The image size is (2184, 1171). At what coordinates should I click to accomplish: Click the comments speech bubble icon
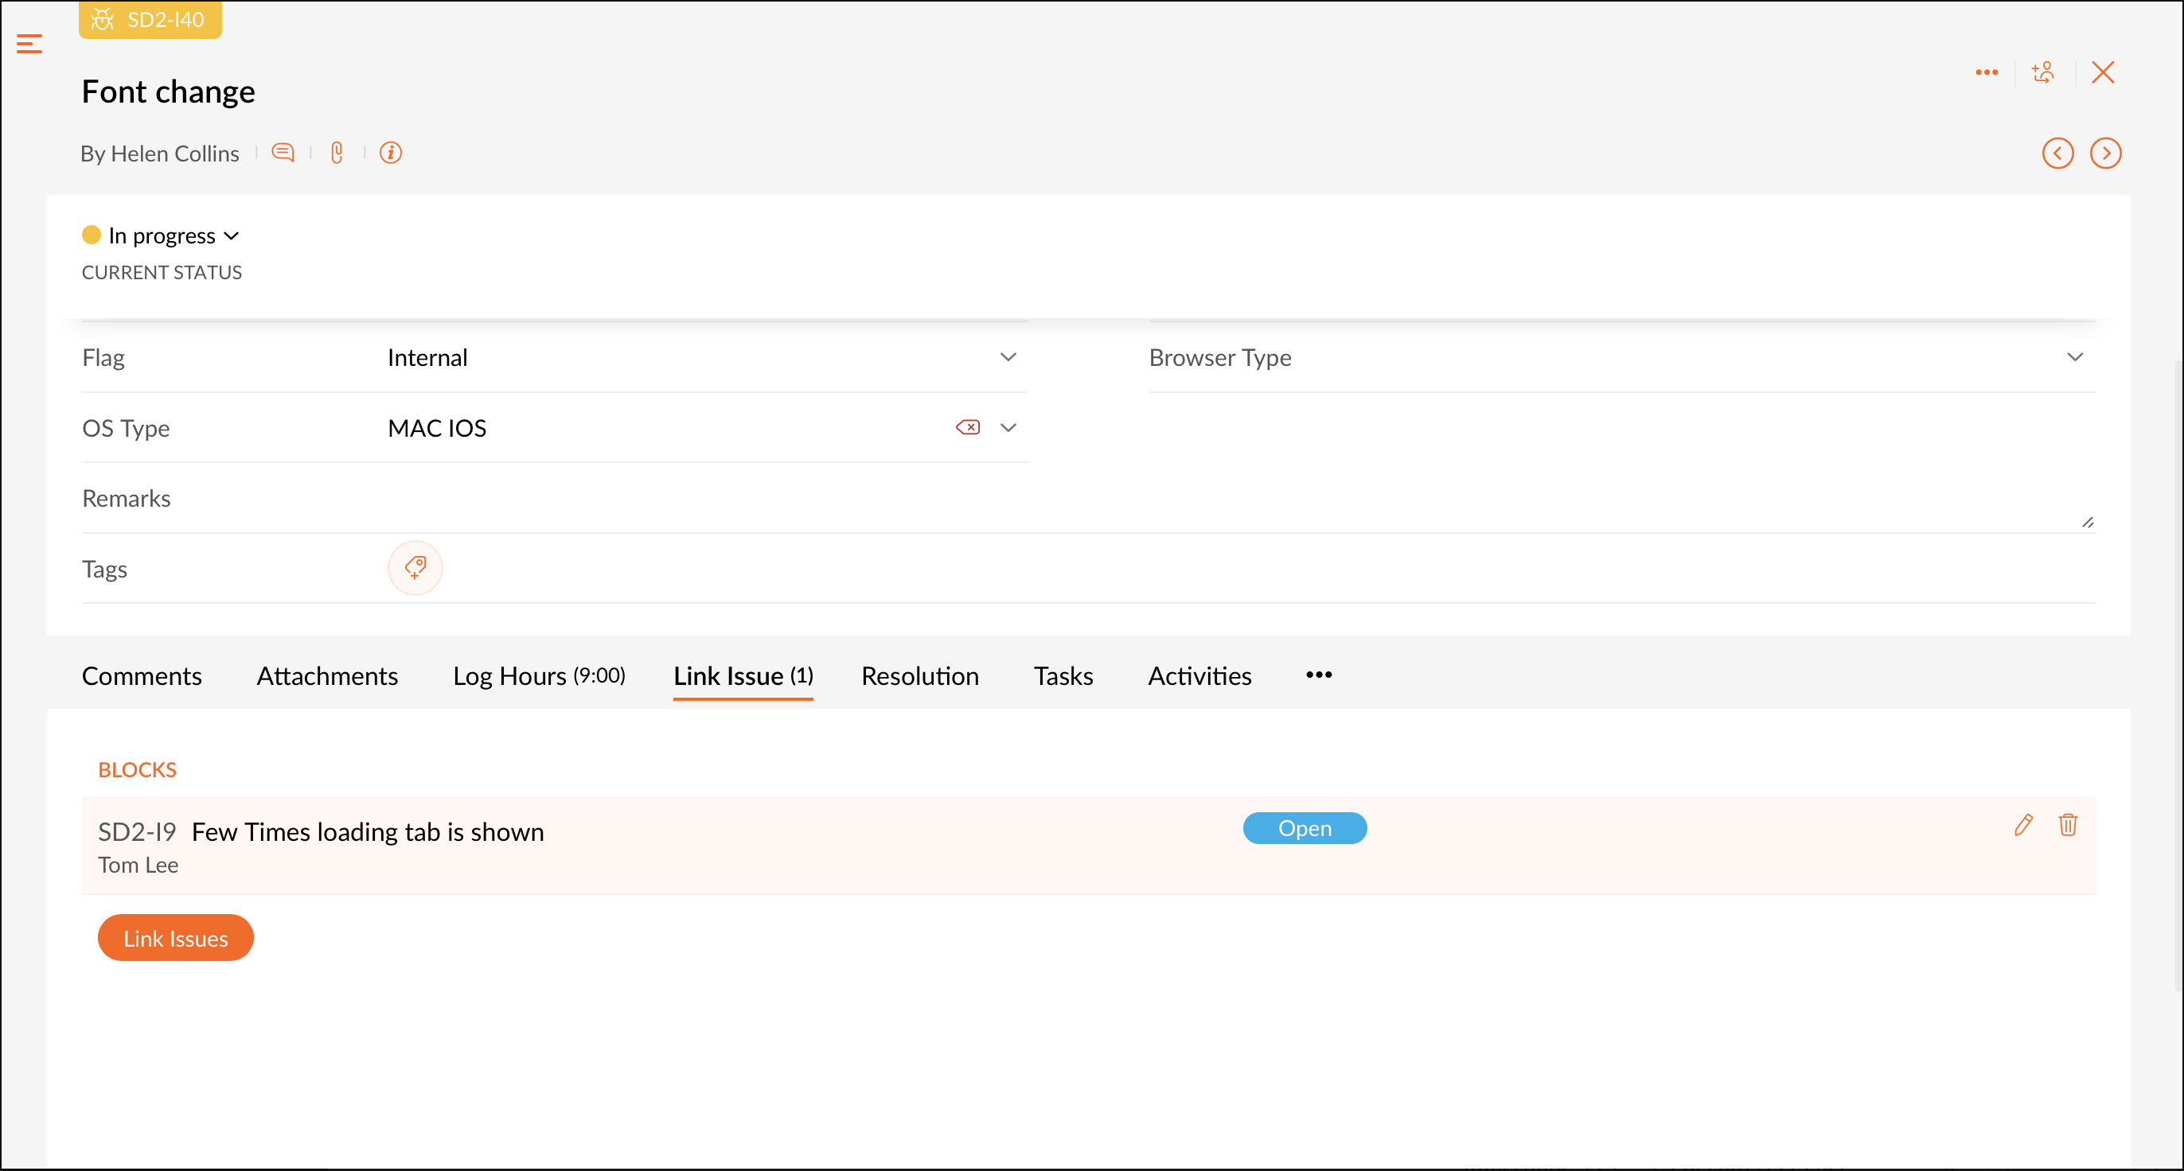(x=283, y=153)
